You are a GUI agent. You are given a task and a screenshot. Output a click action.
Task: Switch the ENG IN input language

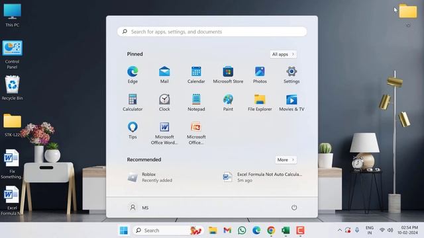tap(370, 230)
